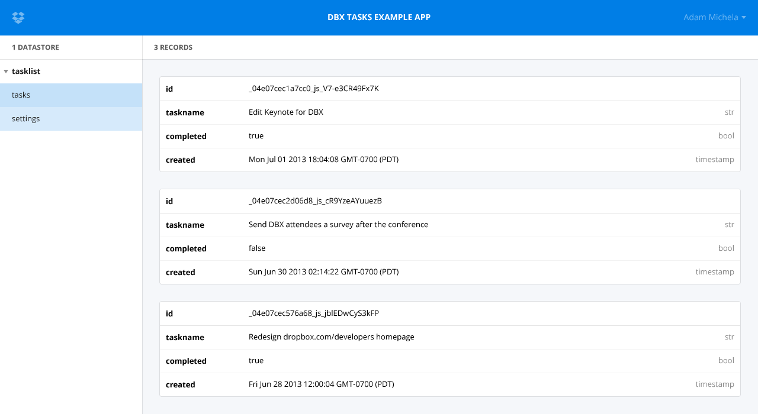
Task: Click the Dropbox logo icon
Action: point(18,17)
